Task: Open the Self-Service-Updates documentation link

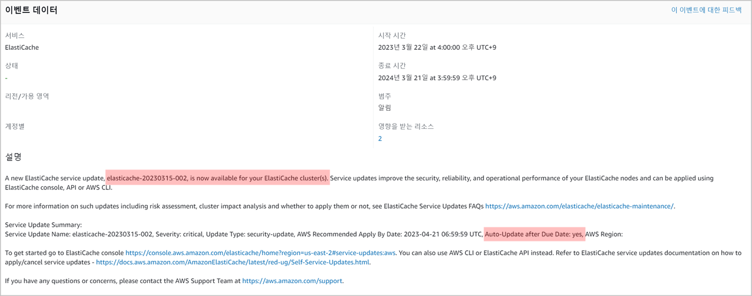Action: click(x=233, y=262)
